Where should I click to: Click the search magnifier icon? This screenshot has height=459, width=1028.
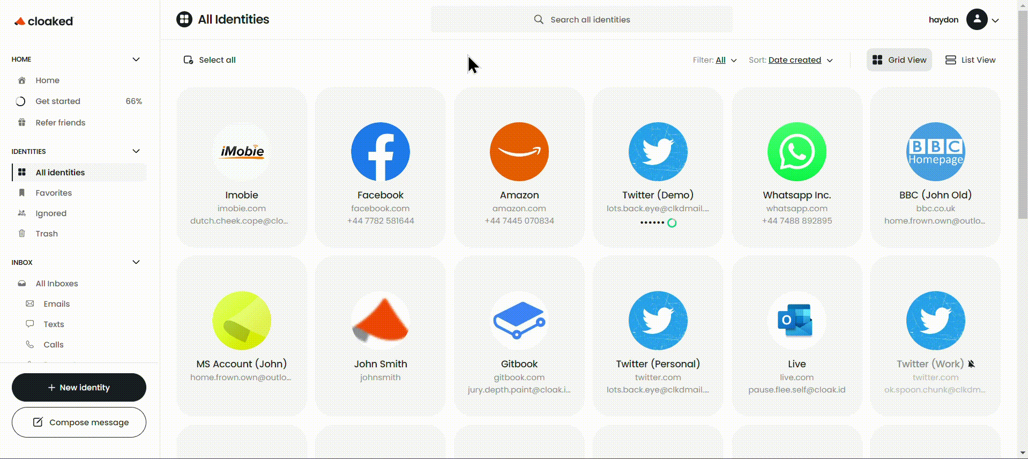click(539, 19)
